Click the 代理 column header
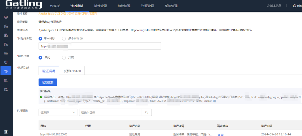The width and height of the screenshot is (302, 136). (88, 126)
